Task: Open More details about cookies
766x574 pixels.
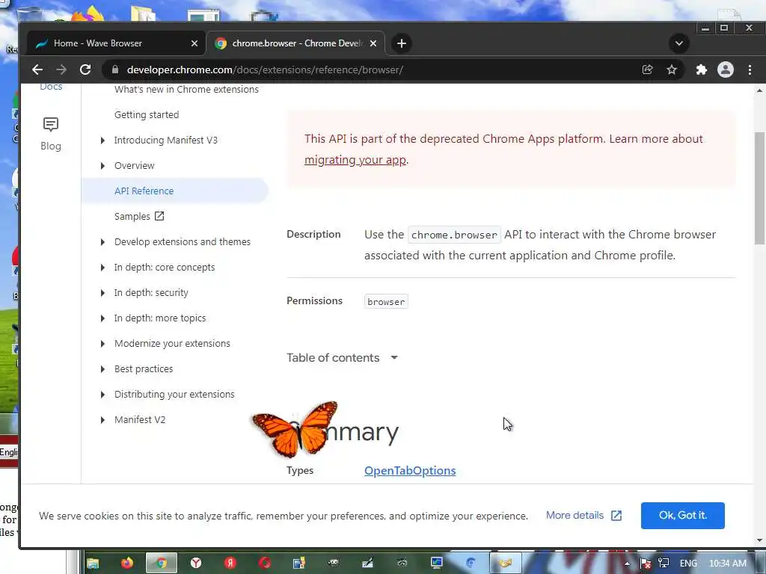Action: pos(583,516)
